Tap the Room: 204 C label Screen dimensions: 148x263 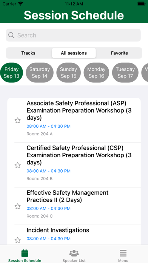pyautogui.click(x=40, y=216)
